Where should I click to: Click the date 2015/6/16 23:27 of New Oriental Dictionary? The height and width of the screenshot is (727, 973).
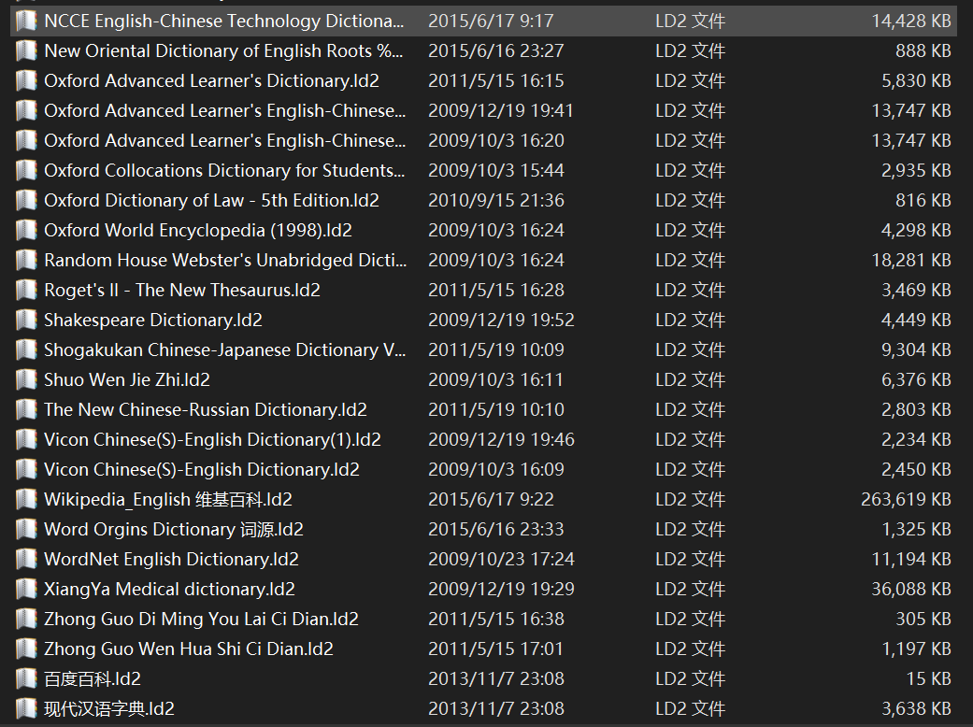pos(495,50)
